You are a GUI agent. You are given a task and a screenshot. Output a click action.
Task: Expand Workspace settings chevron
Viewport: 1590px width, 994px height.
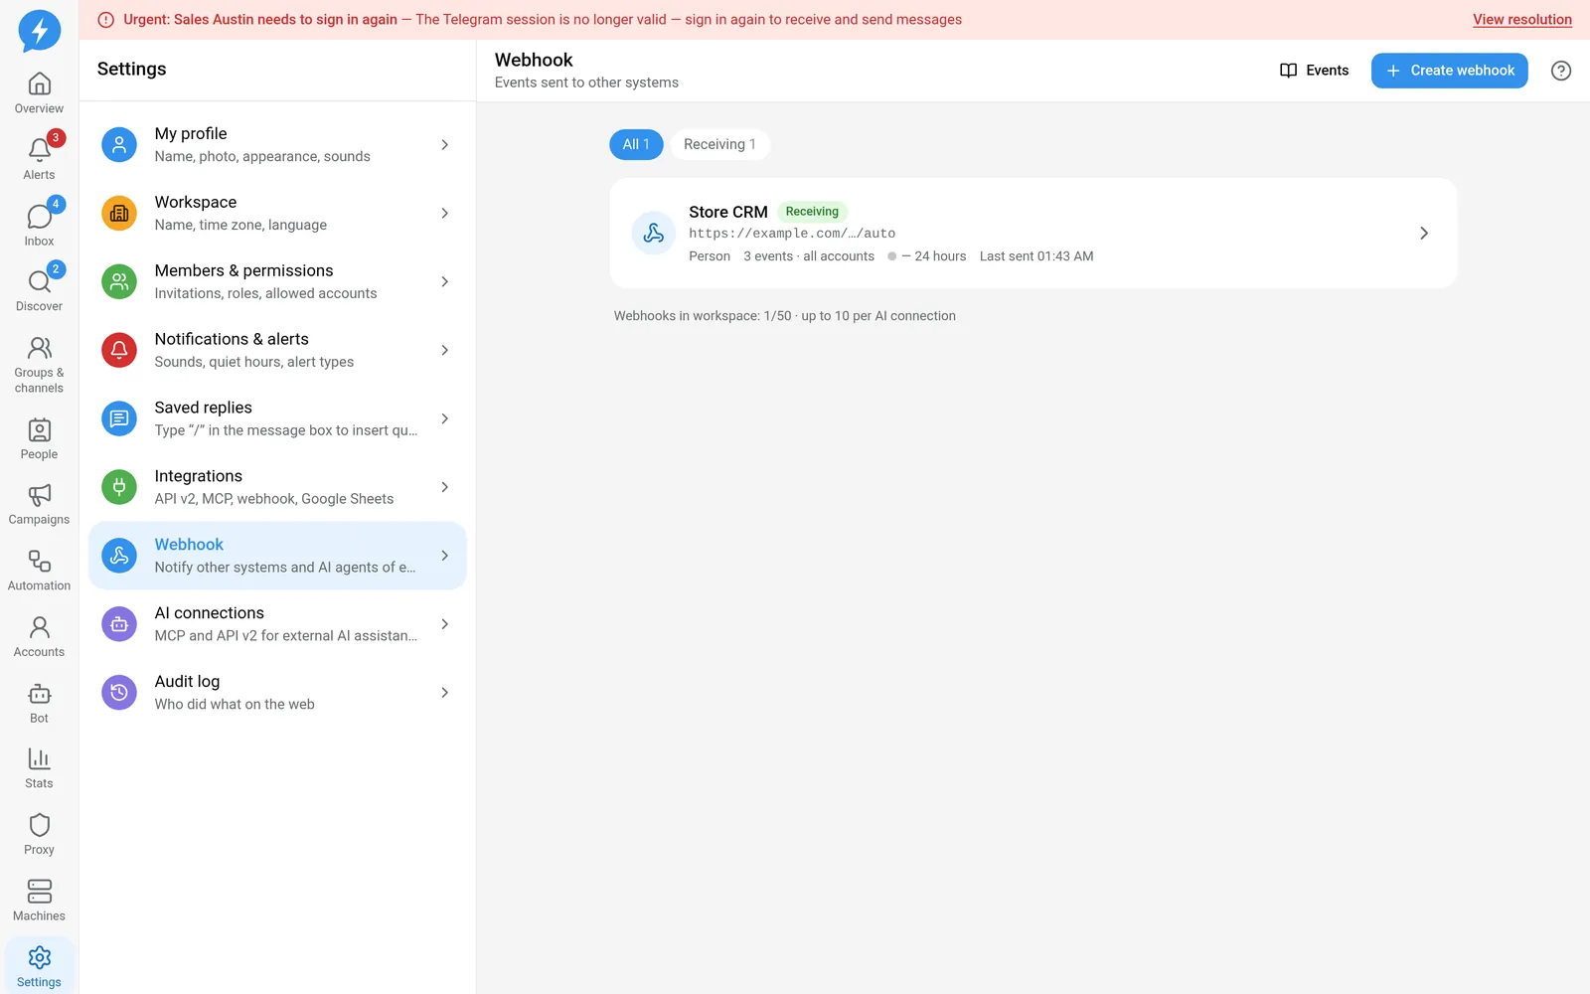pyautogui.click(x=444, y=214)
